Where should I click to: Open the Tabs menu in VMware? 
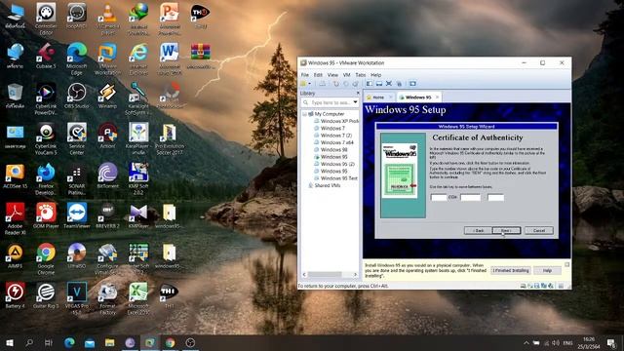pos(361,75)
